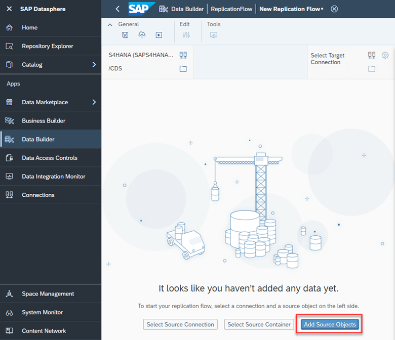Open target settings gear icon

tap(385, 55)
